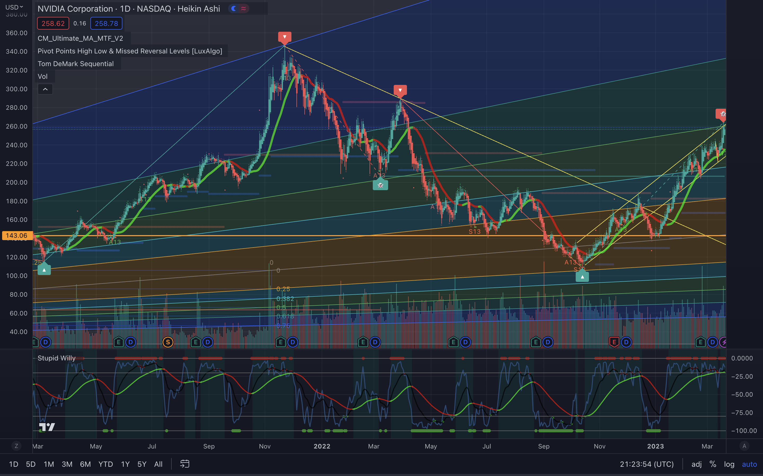The height and width of the screenshot is (476, 763).
Task: Click the Z timezone button
Action: tap(16, 446)
